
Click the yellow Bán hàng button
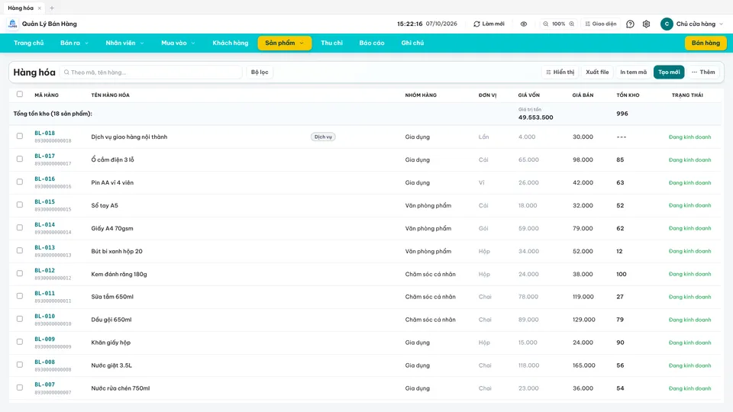(706, 43)
